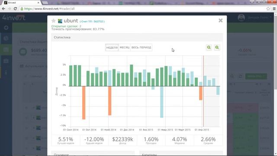Open 4invest logo behind dialog

point(14,18)
